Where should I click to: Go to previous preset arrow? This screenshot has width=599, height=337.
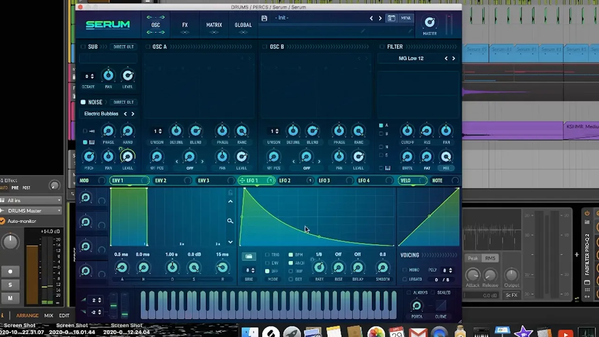pos(372,18)
